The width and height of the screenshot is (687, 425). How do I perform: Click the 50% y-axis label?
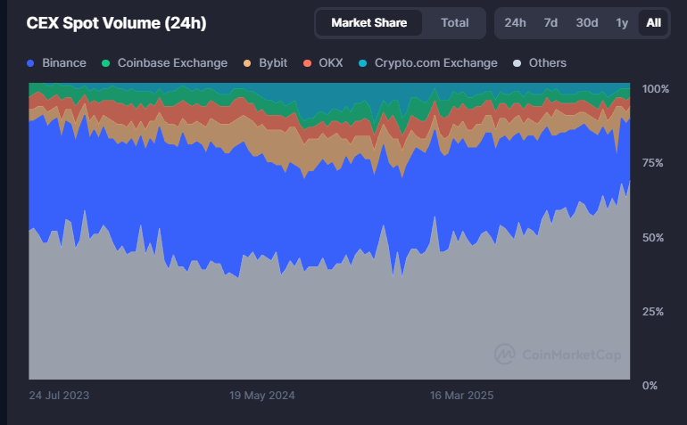click(653, 238)
